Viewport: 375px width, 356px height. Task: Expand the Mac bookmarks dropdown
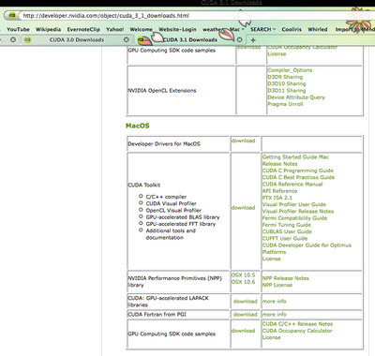click(x=236, y=29)
